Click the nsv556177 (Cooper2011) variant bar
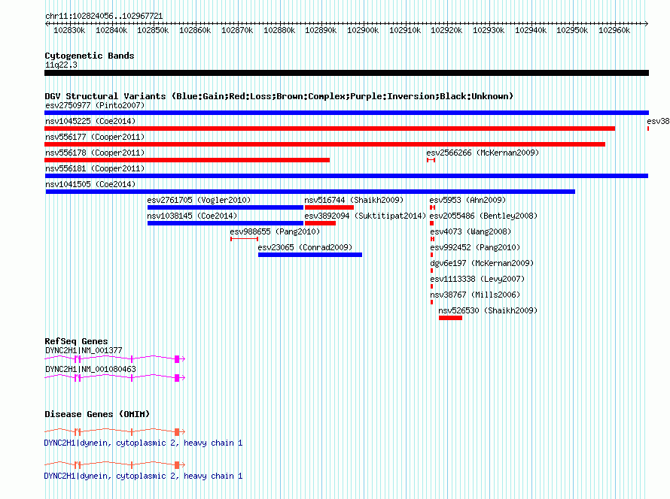This screenshot has height=499, width=670. (324, 144)
